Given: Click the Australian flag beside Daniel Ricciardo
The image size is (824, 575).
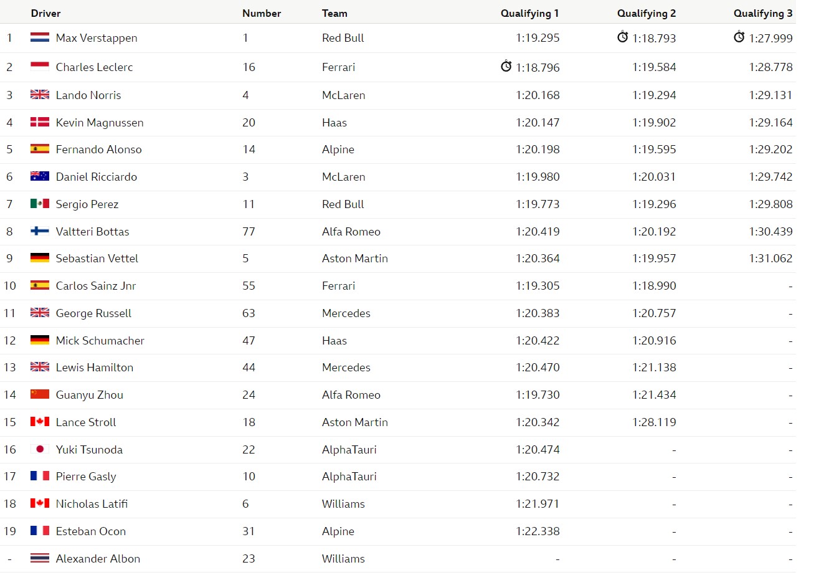Looking at the screenshot, I should tap(40, 176).
